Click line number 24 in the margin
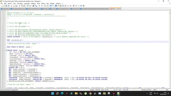Viewport: 171px width, 96px height. [x=3, y=50]
